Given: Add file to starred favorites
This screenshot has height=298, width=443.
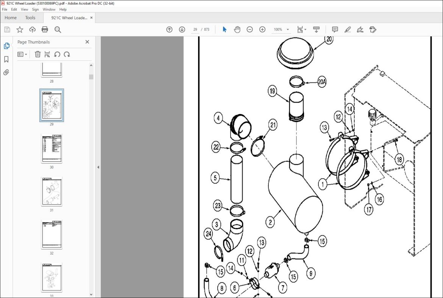Looking at the screenshot, I should coord(19,29).
